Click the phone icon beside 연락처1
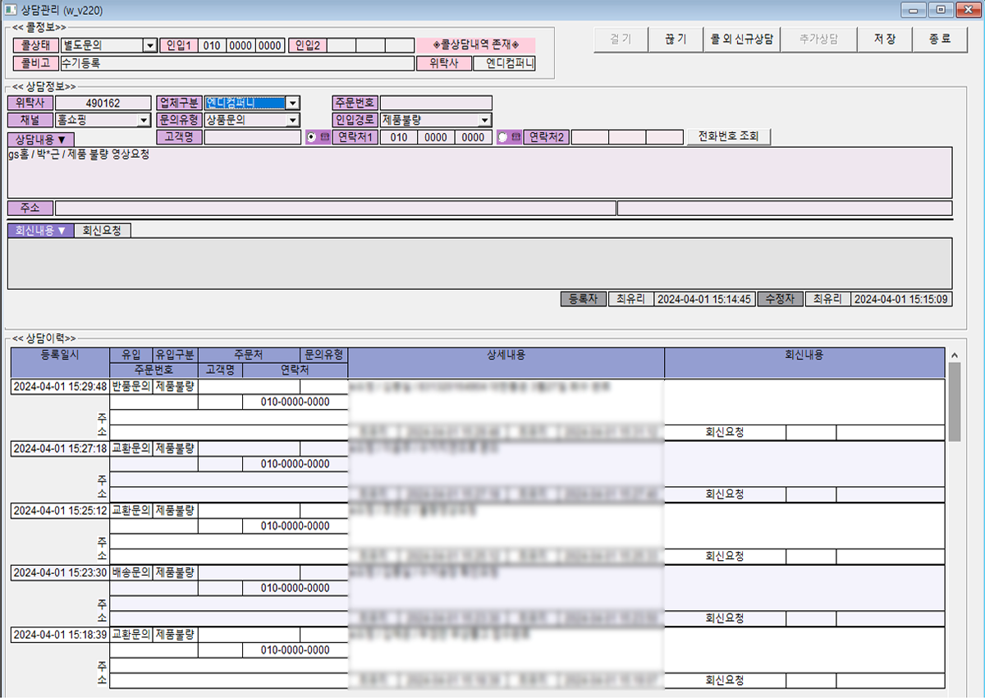 324,137
